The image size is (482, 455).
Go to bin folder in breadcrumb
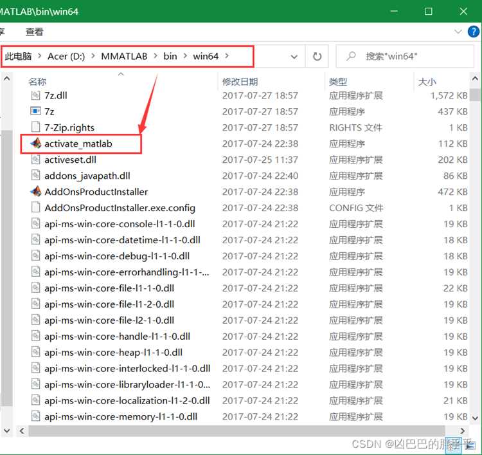(170, 56)
